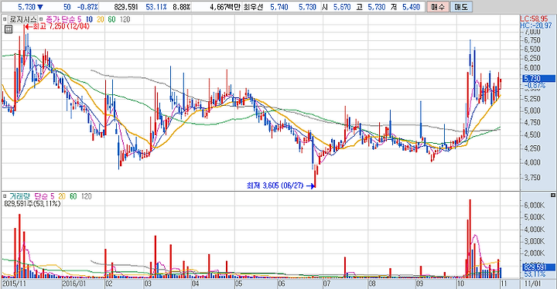Click the blue 5,730 current price tag on price axis
557x289 pixels.
click(538, 79)
